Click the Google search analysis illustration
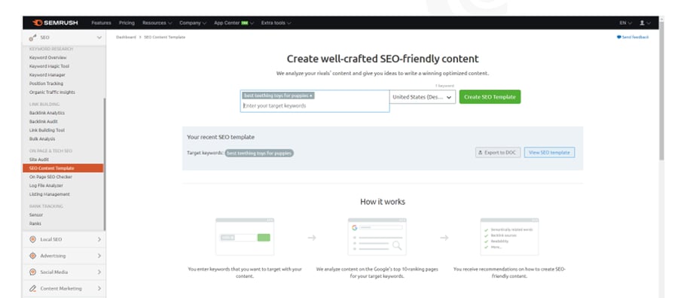 [x=377, y=237]
